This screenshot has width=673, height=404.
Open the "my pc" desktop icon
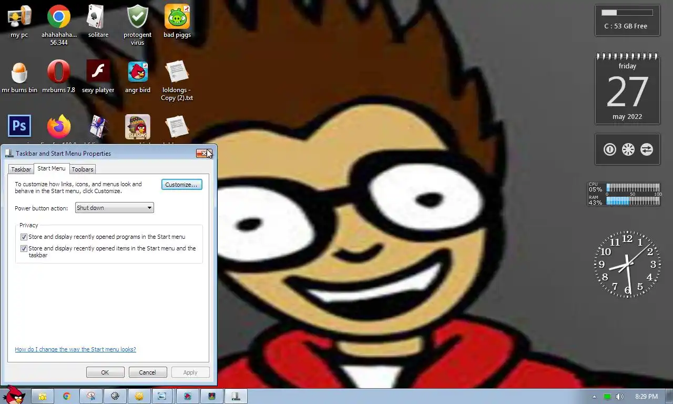coord(19,22)
